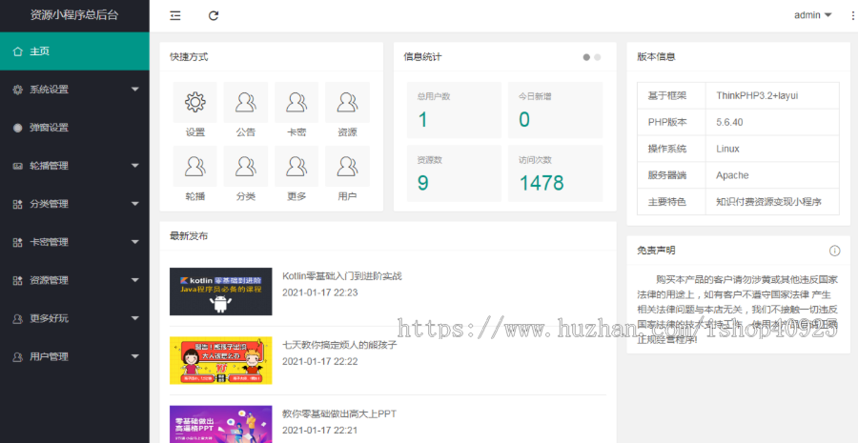Viewport: 858px width, 443px height.
Task: Click the 资源小程序总后台 title
Action: (x=74, y=15)
